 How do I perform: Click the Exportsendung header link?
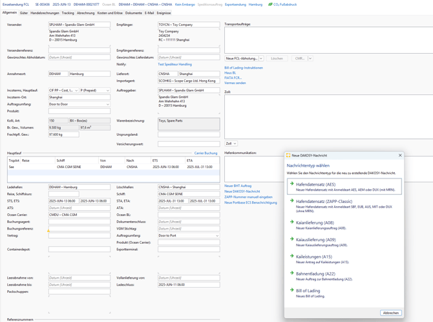coord(235,5)
